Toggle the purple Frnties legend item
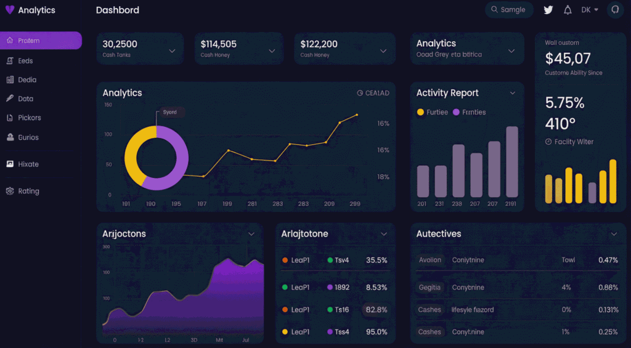631x348 pixels. [x=469, y=112]
